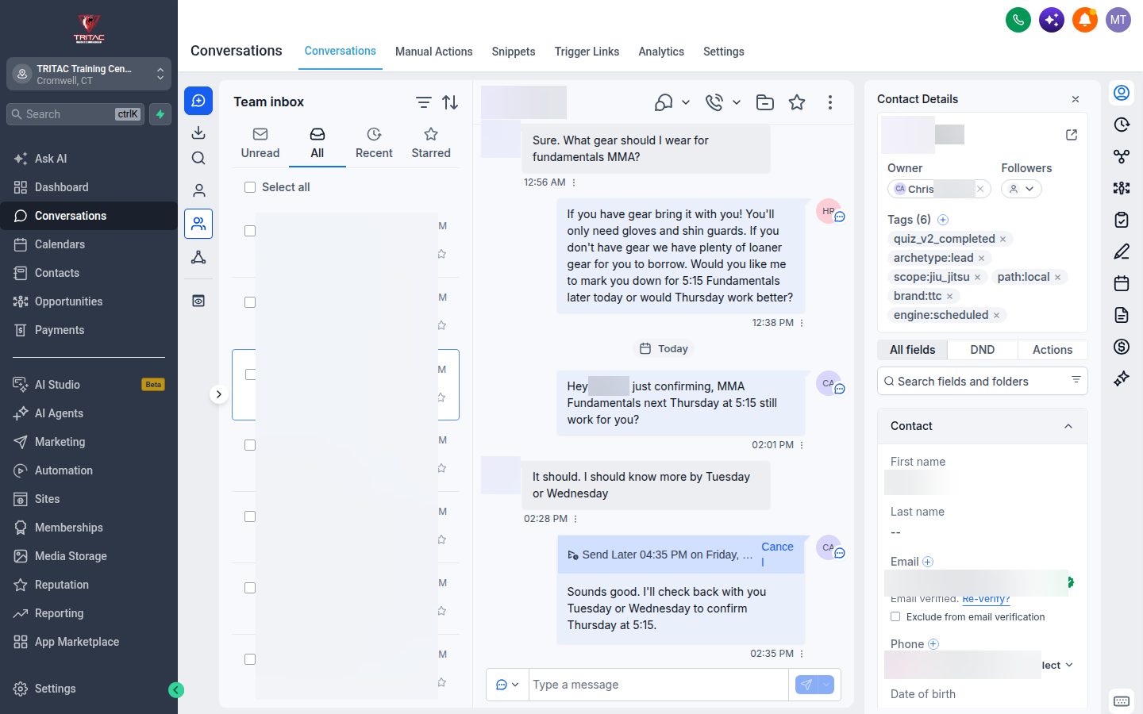Add an email with the plus icon
The image size is (1143, 714).
[928, 562]
